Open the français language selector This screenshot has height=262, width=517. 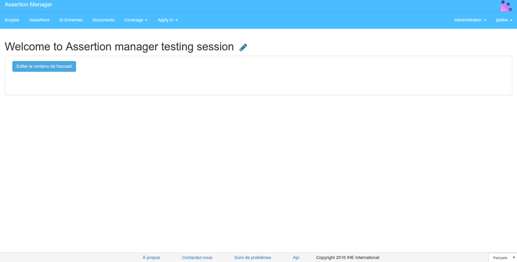(503, 258)
